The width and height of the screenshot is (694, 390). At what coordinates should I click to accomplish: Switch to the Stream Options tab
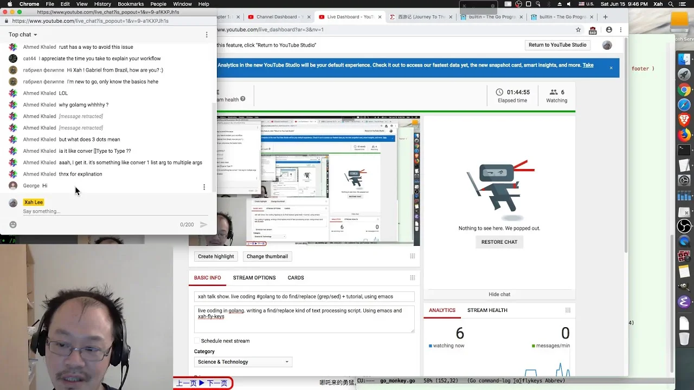(254, 278)
